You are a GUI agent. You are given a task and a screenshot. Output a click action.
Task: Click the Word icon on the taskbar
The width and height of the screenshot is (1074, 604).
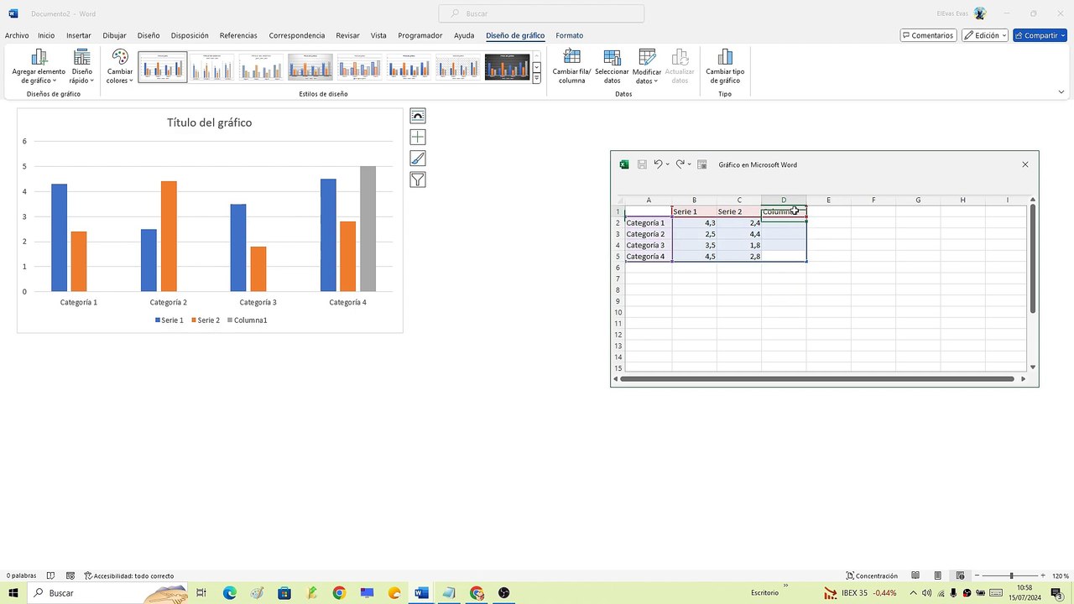(421, 593)
